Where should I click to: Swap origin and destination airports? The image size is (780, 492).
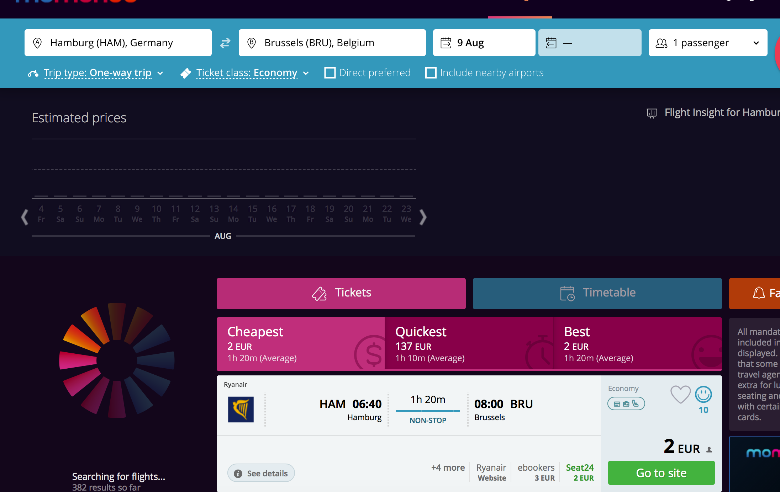pos(225,43)
